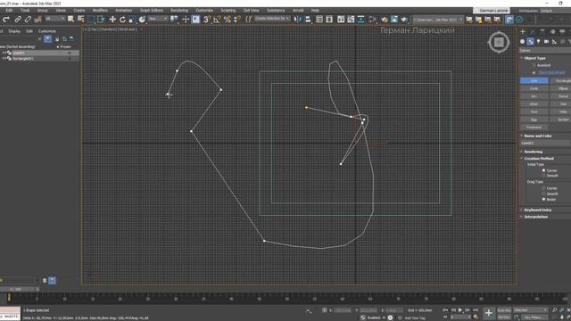Activate the Select and Move tool

112,20
